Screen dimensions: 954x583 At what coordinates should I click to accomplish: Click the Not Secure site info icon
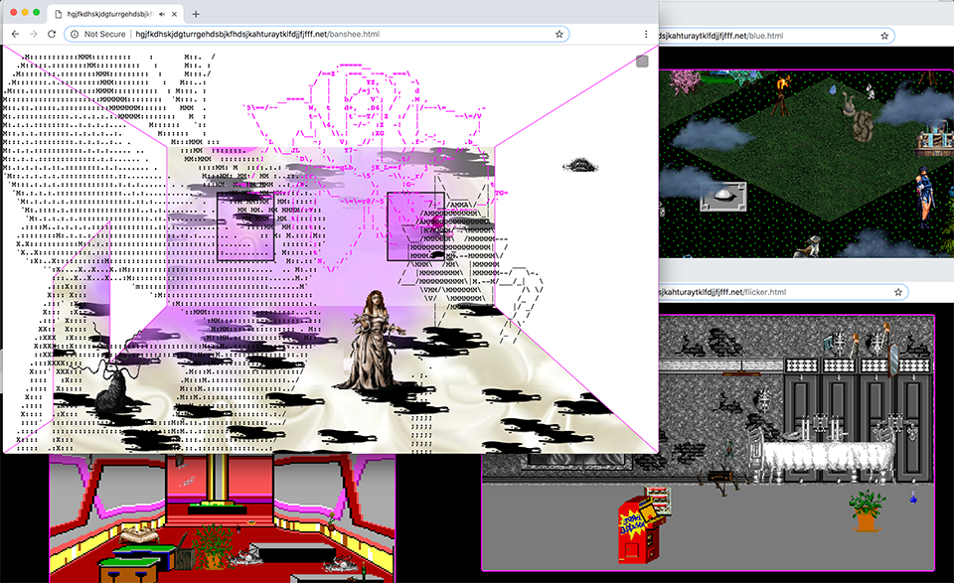click(76, 34)
